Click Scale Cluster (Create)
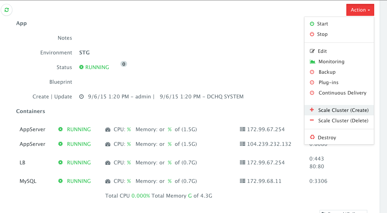Screen dimensions: 387x213 pos(343,110)
